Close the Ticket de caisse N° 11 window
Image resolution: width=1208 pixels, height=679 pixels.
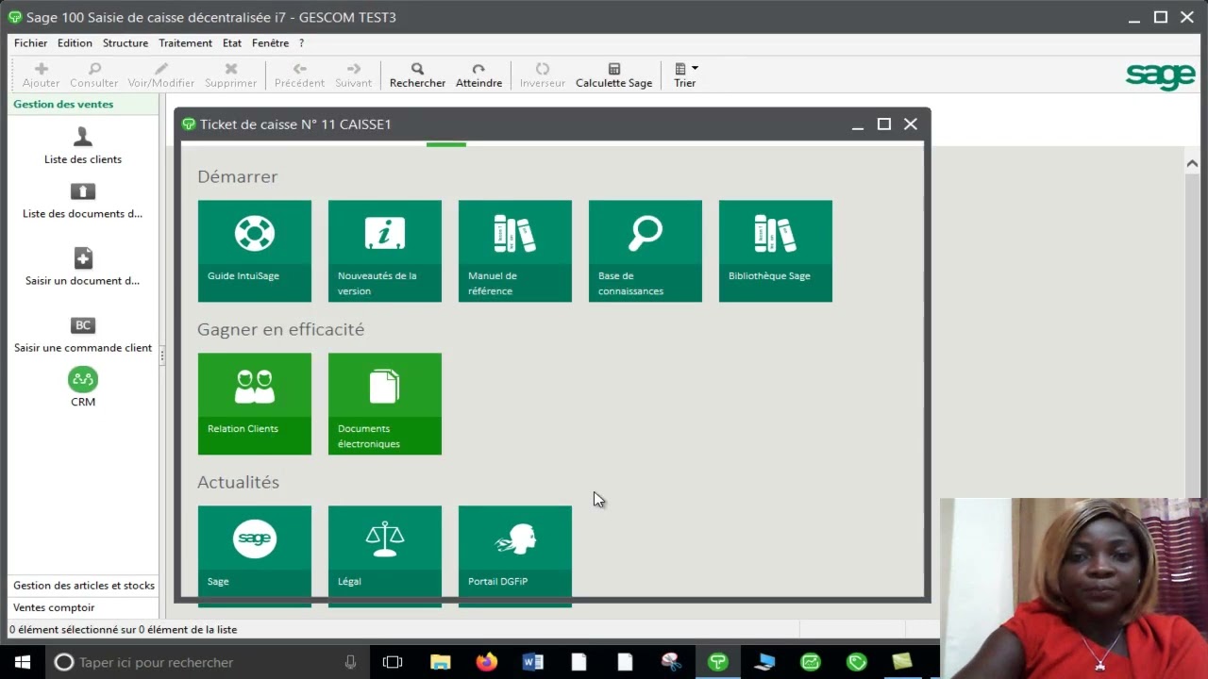point(911,124)
